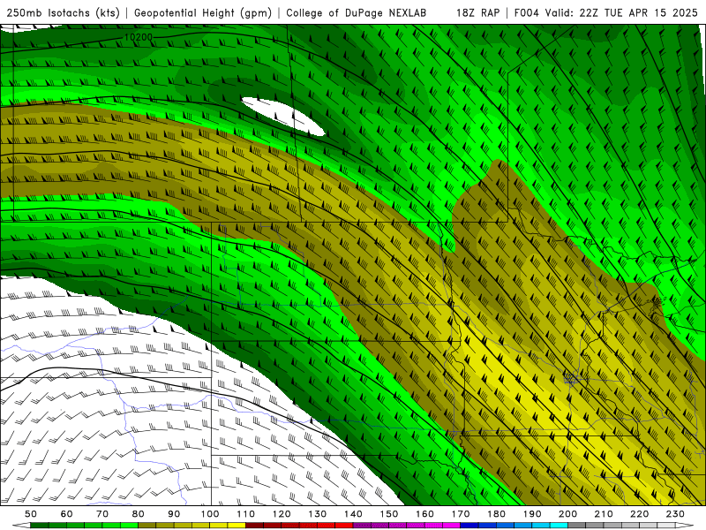Select the 220 value on the scale
The width and height of the screenshot is (706, 530).
[x=640, y=514]
